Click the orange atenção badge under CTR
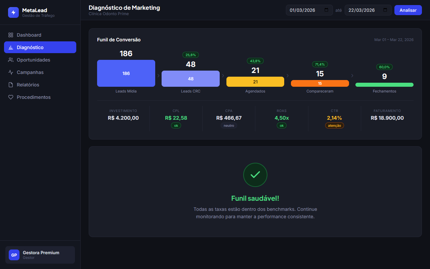 tap(334, 125)
